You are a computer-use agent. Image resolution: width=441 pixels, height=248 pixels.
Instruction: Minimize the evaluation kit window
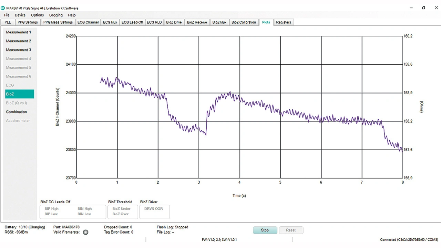(x=411, y=8)
